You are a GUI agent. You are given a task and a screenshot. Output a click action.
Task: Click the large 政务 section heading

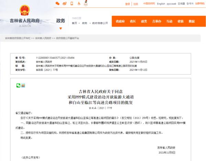click(60, 21)
